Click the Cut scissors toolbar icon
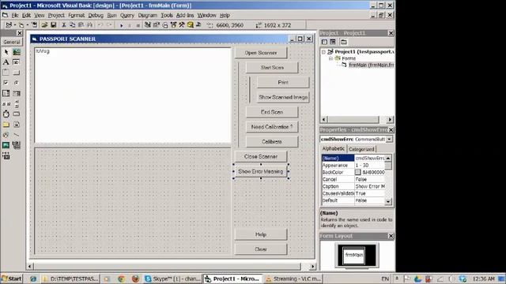 click(x=64, y=24)
